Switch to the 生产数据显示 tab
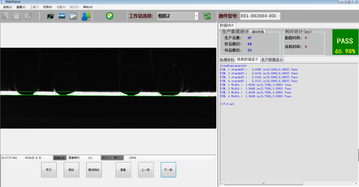Image resolution: width=359 pixels, height=187 pixels. (272, 60)
